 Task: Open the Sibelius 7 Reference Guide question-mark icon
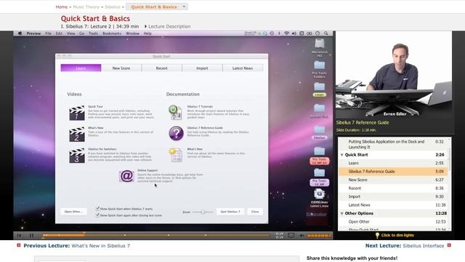tap(176, 132)
